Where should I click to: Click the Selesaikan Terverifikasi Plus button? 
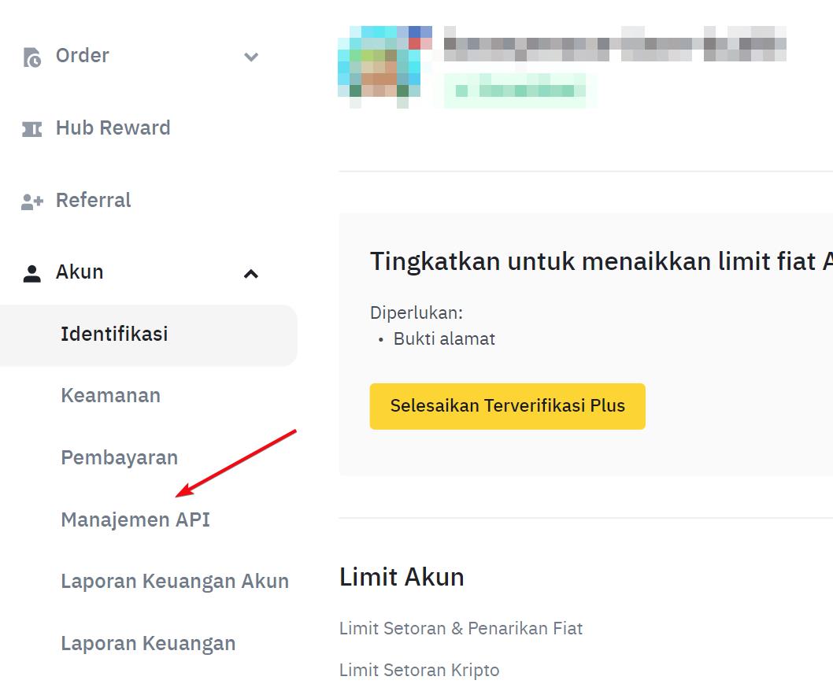(507, 406)
